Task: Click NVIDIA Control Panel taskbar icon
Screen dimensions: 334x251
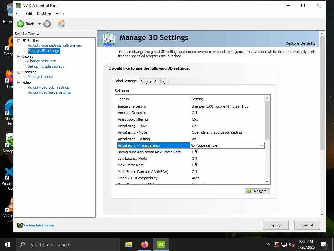Action: click(x=161, y=244)
